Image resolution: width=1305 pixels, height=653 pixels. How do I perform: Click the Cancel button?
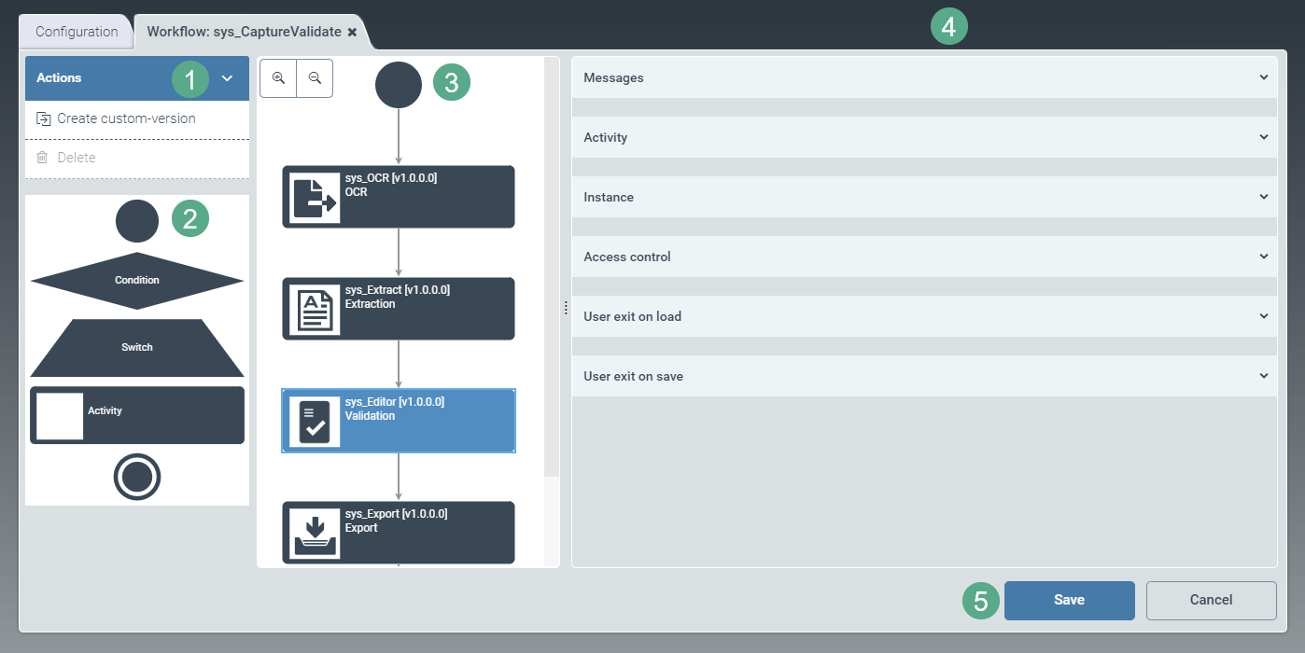(1211, 600)
